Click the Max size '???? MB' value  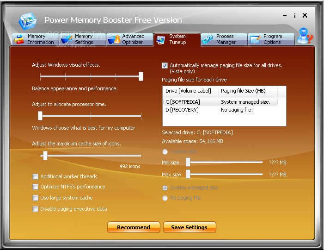pyautogui.click(x=278, y=175)
